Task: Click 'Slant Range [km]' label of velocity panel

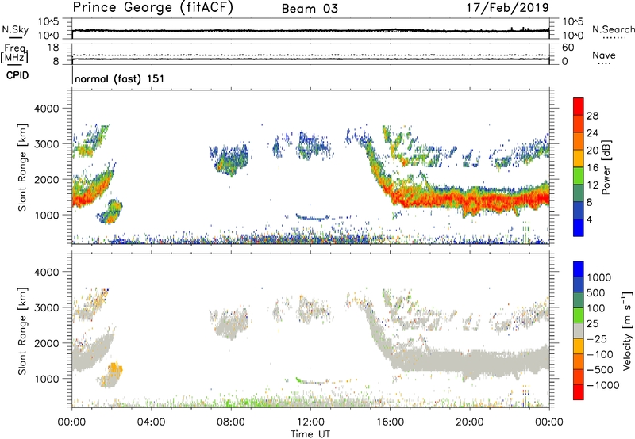Action: point(22,330)
